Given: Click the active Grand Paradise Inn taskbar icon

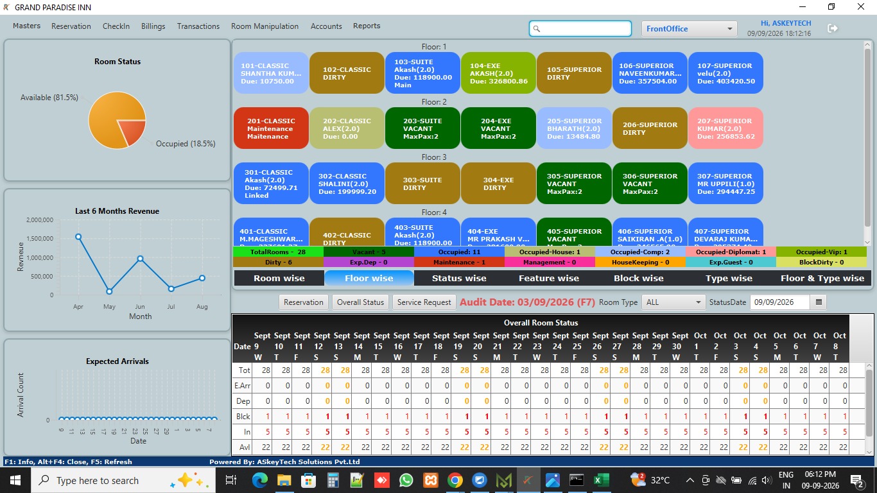Looking at the screenshot, I should pyautogui.click(x=528, y=480).
